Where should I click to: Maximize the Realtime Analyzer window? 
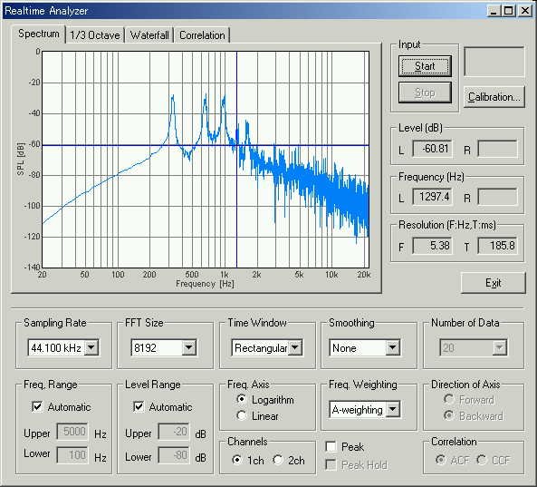point(509,11)
